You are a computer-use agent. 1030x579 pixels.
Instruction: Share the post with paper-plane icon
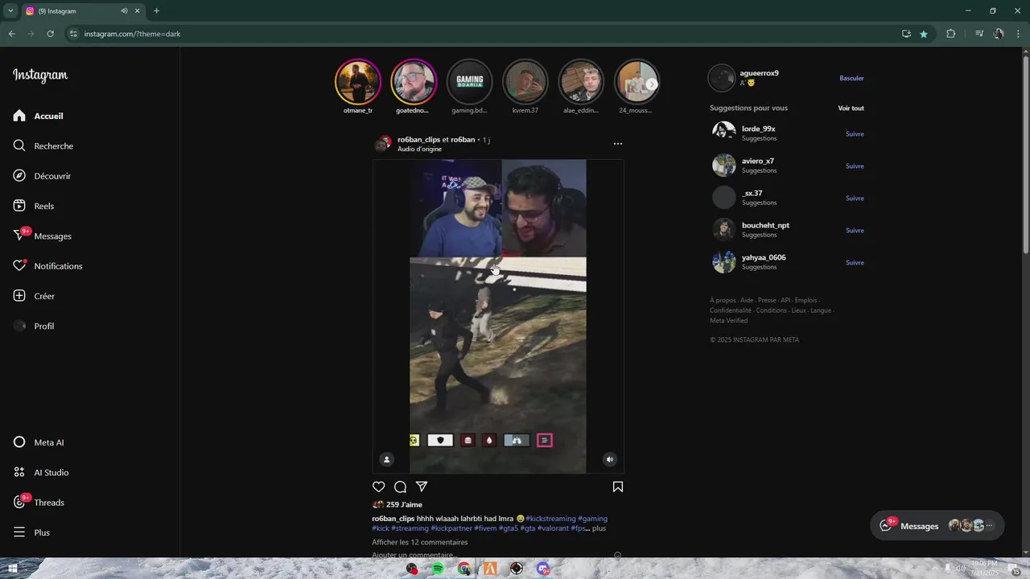point(422,487)
